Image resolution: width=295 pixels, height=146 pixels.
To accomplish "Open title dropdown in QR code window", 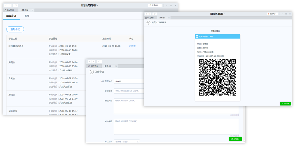I will [217, 14].
